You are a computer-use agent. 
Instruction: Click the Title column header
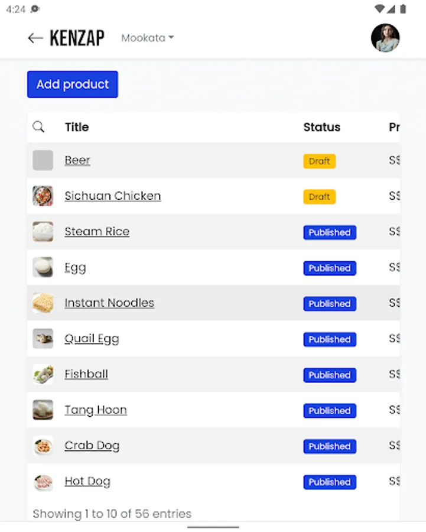(77, 127)
